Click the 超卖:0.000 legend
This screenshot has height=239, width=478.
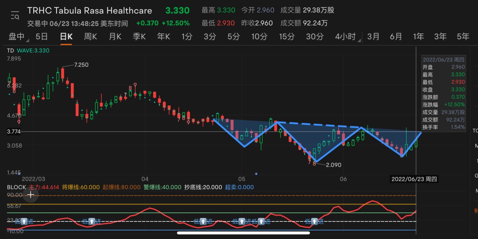[x=239, y=187]
